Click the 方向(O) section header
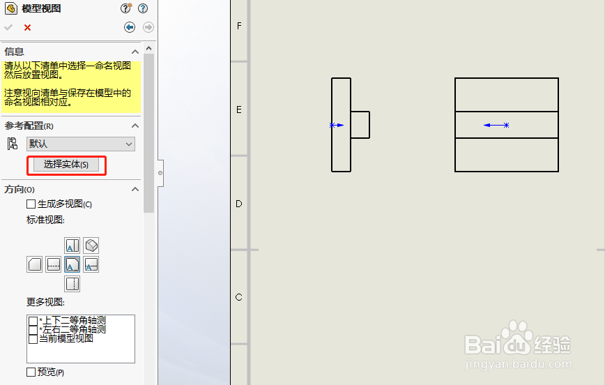Image resolution: width=605 pixels, height=385 pixels. tap(20, 189)
